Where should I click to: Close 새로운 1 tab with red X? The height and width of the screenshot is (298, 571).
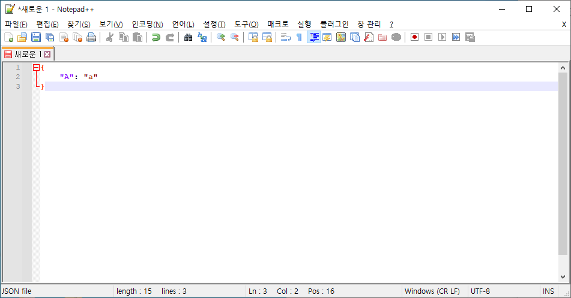pos(47,54)
